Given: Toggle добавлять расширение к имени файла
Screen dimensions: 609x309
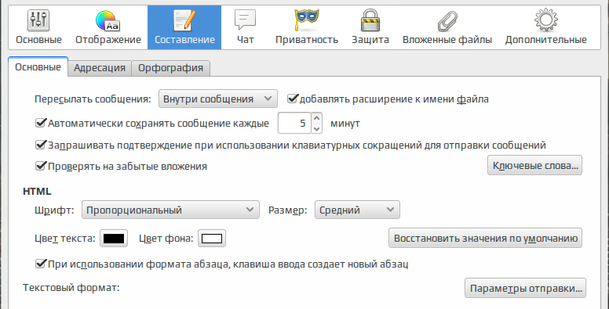Looking at the screenshot, I should (x=293, y=99).
